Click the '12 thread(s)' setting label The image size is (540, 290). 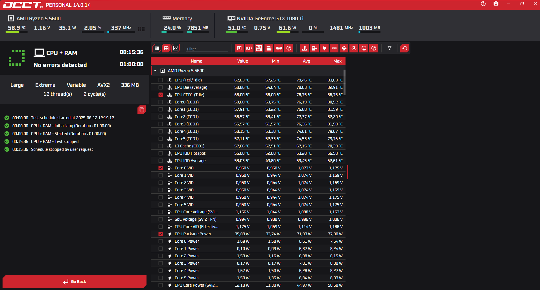pos(58,94)
